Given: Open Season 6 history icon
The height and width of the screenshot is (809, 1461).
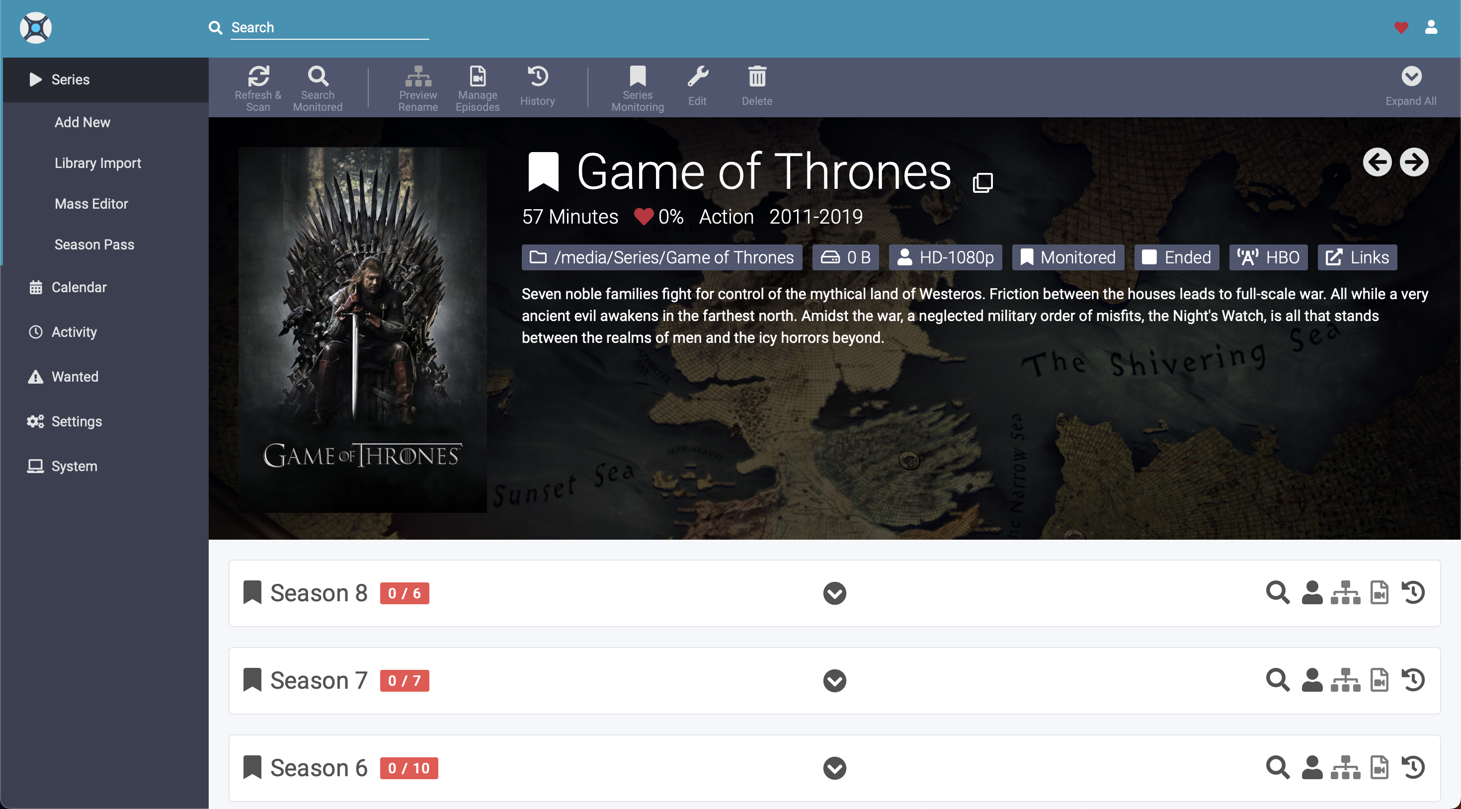Looking at the screenshot, I should (1413, 767).
